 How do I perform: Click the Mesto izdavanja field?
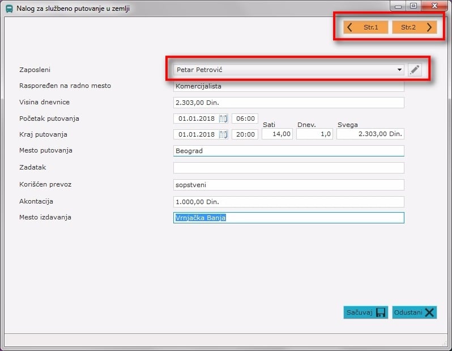pos(288,218)
